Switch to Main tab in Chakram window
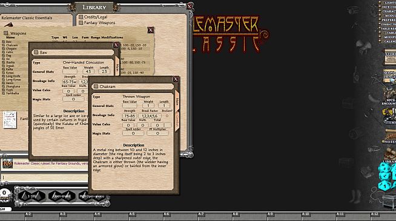Image resolution: width=396 pixels, height=221 pixels. (x=177, y=101)
